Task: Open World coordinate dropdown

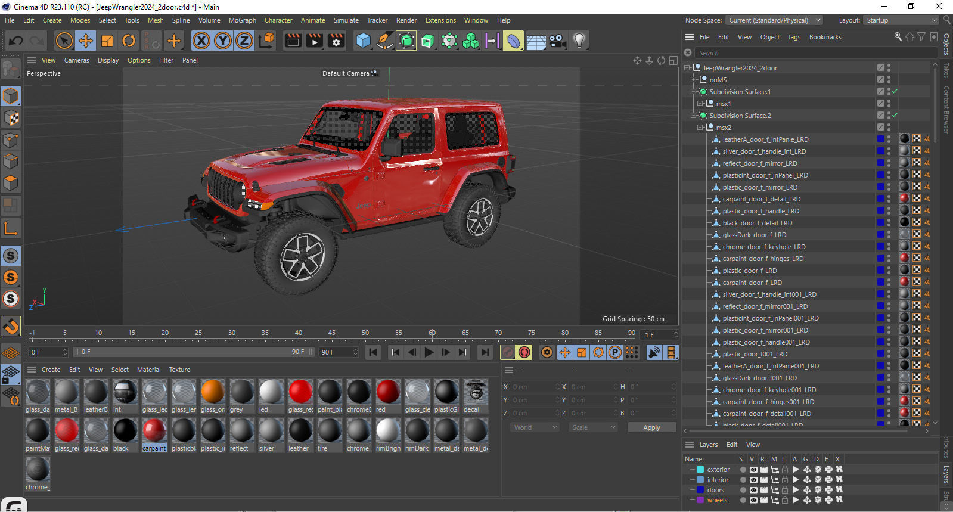Action: click(535, 427)
